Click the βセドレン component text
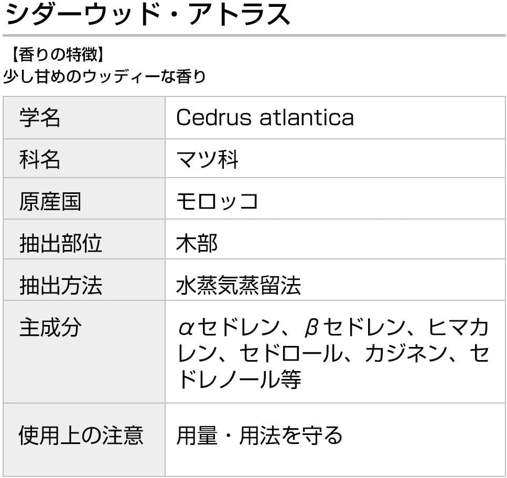 354,328
